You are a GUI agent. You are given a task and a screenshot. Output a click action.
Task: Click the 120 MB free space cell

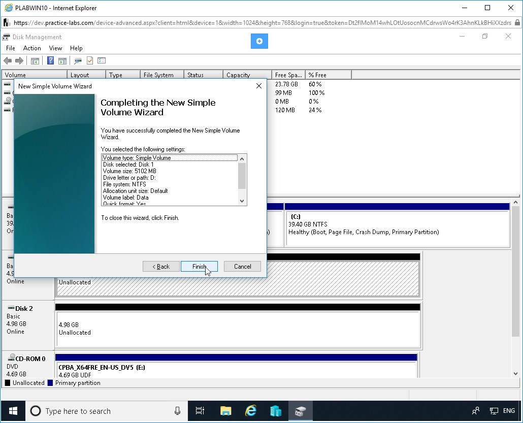(x=285, y=110)
